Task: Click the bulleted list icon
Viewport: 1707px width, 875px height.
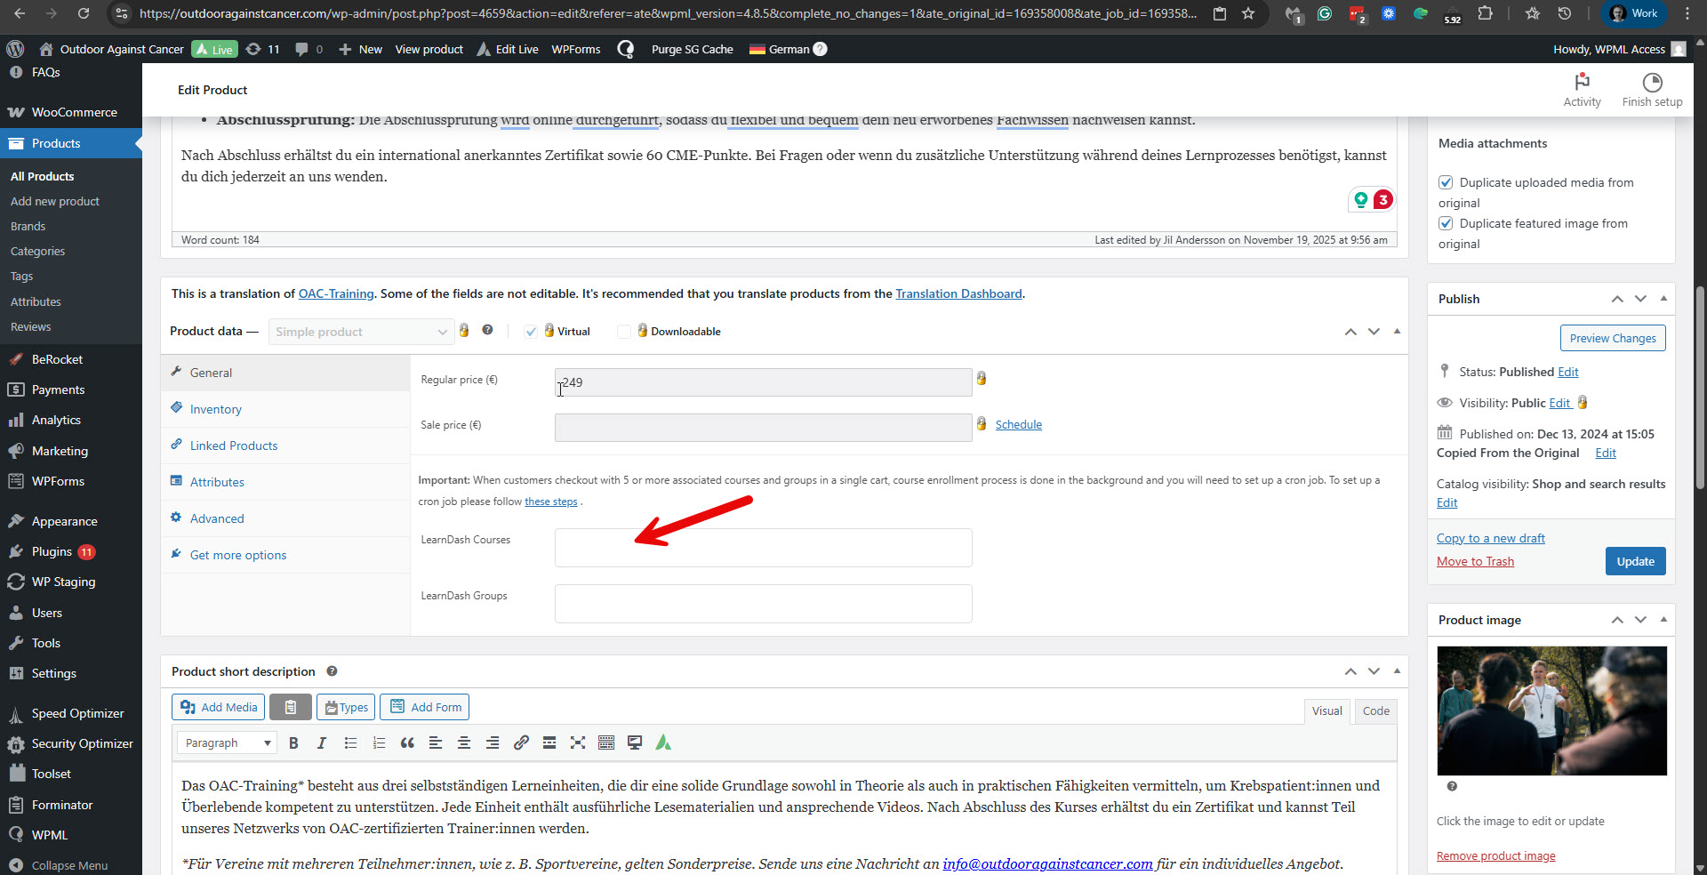Action: (x=350, y=743)
